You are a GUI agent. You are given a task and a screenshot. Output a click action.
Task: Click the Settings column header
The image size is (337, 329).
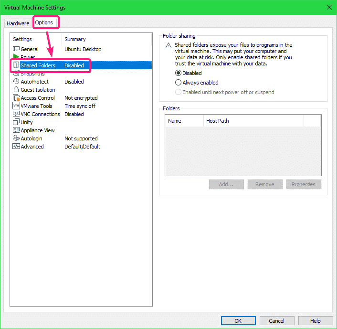pos(36,39)
